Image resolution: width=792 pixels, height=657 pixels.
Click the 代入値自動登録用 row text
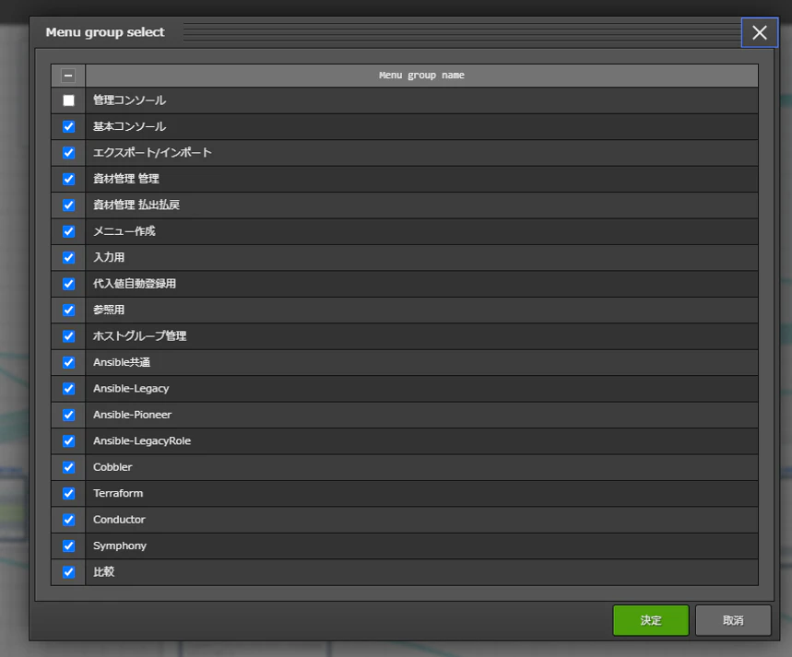pyautogui.click(x=135, y=284)
